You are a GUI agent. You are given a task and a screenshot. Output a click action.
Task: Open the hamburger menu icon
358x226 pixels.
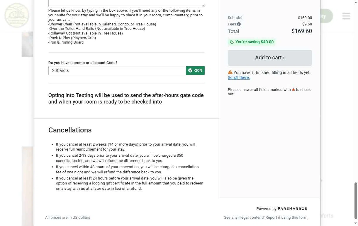tap(346, 16)
